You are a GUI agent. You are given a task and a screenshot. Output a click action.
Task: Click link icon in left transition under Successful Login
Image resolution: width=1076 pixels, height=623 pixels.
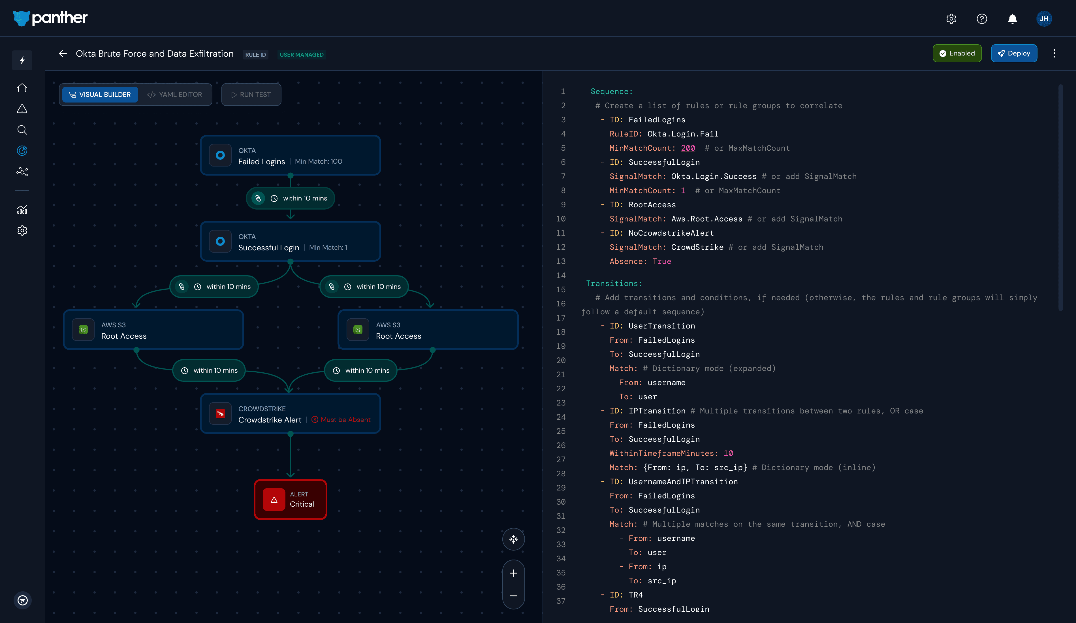(x=182, y=287)
